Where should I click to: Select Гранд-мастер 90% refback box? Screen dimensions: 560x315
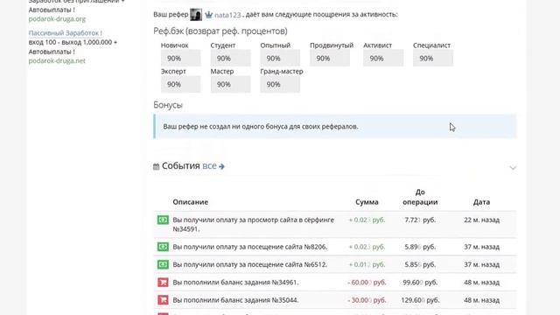point(280,84)
